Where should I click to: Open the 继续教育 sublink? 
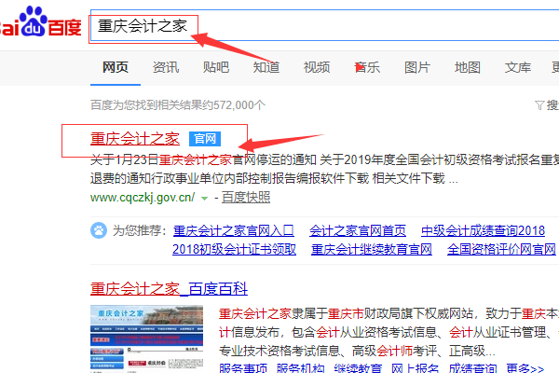358,368
